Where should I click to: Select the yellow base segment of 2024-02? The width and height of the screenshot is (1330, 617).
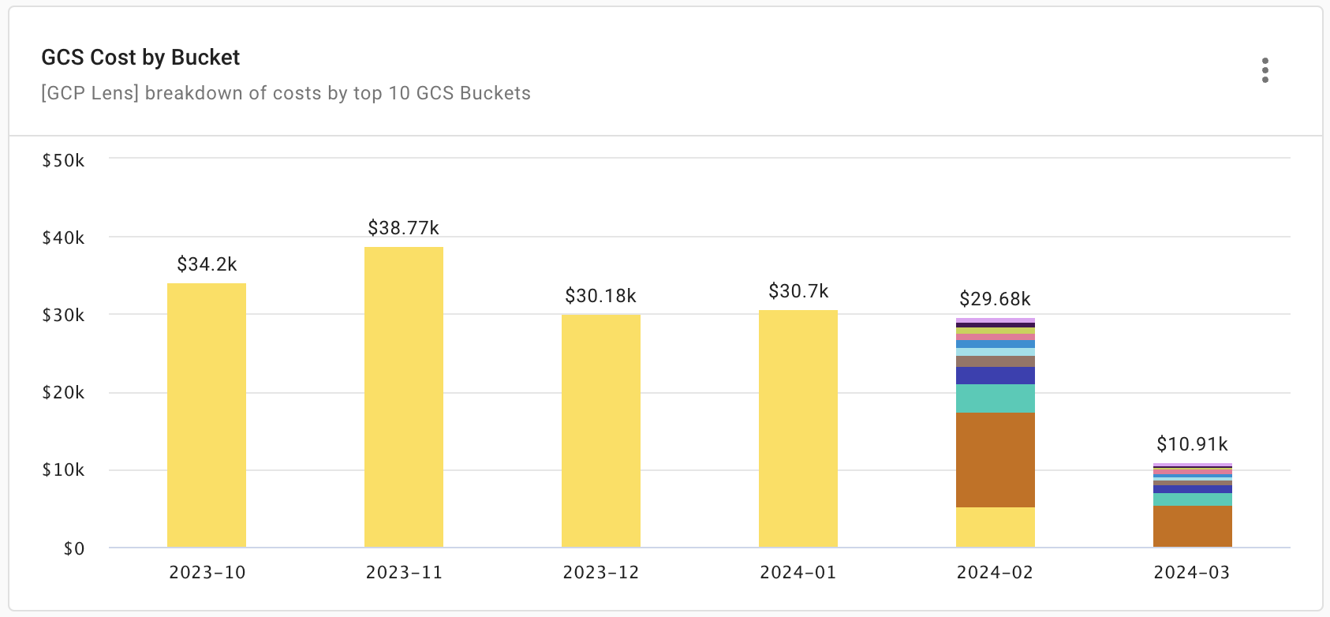(996, 529)
